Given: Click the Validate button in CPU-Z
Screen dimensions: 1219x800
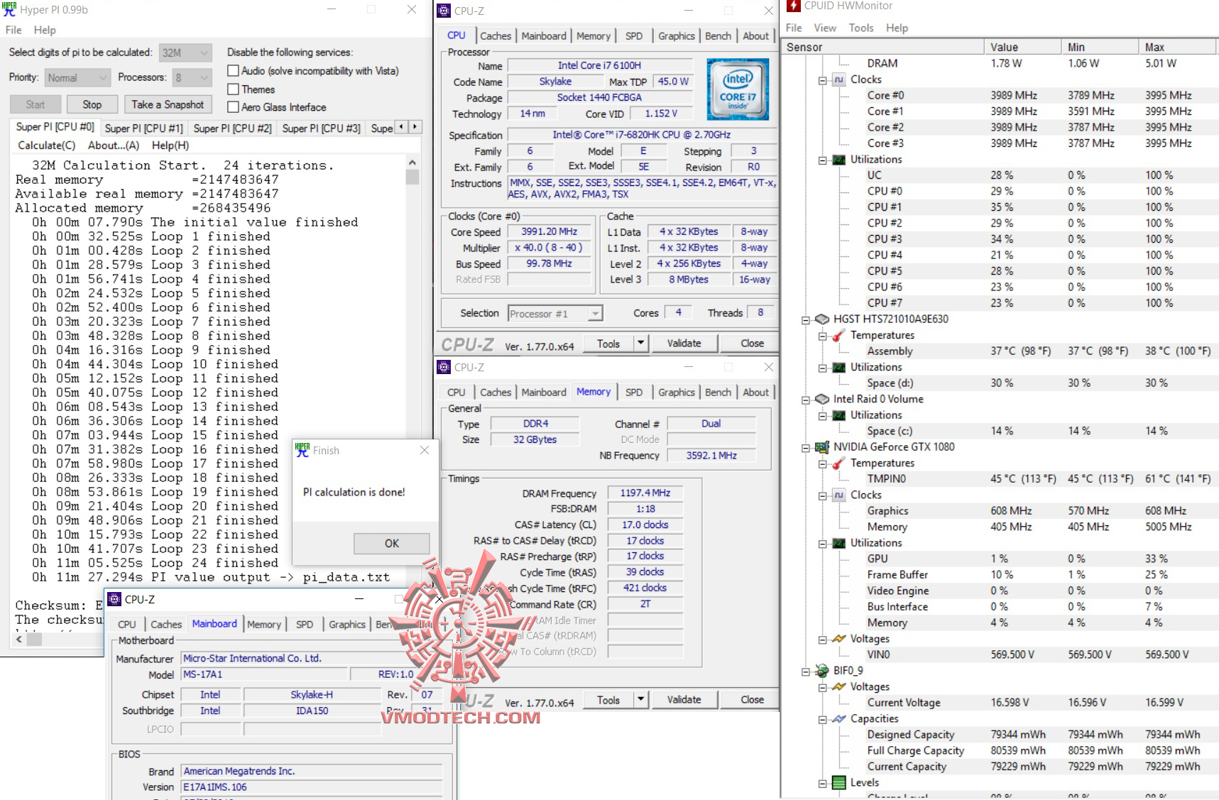Looking at the screenshot, I should pyautogui.click(x=684, y=343).
